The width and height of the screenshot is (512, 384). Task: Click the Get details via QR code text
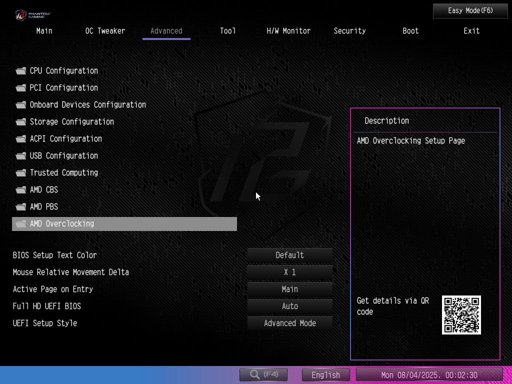click(x=393, y=306)
